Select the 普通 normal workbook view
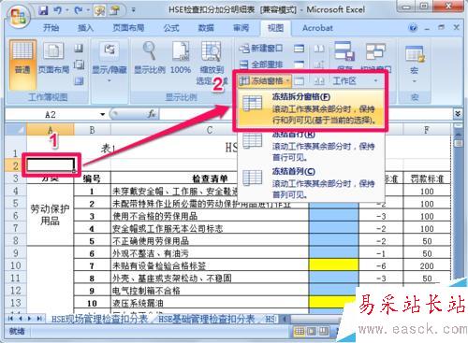Viewport: 468px width, 343px height. tap(22, 64)
